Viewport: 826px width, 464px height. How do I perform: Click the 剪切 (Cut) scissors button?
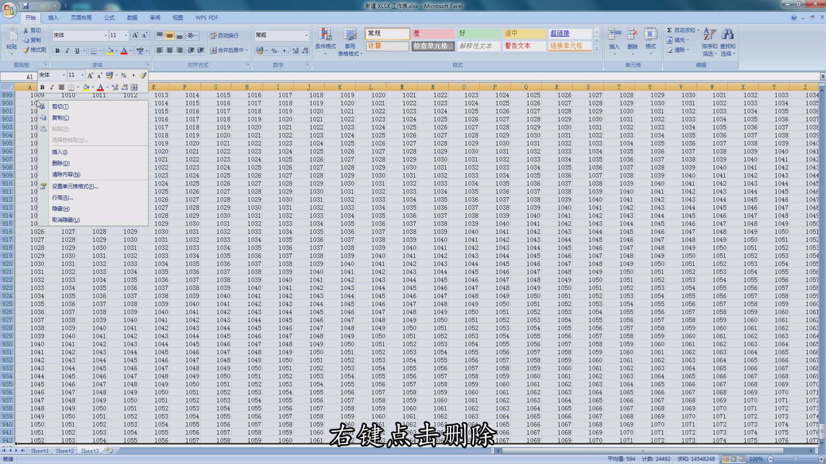[32, 30]
